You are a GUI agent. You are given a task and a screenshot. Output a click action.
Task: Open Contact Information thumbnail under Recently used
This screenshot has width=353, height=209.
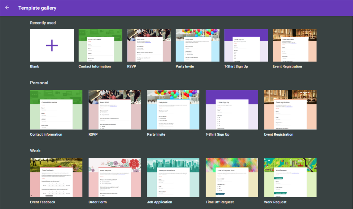(x=100, y=45)
